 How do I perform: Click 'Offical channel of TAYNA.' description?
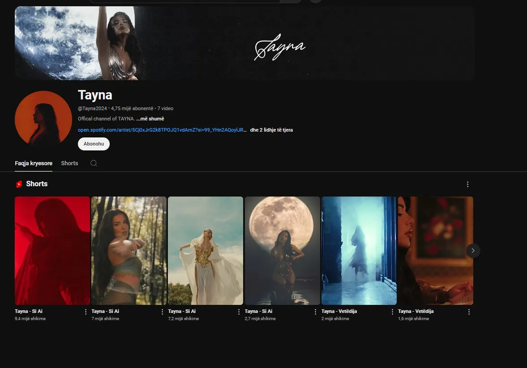tap(106, 119)
